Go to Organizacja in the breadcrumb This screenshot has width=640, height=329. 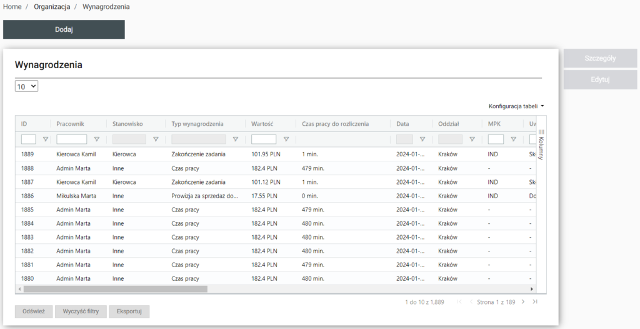(x=52, y=6)
